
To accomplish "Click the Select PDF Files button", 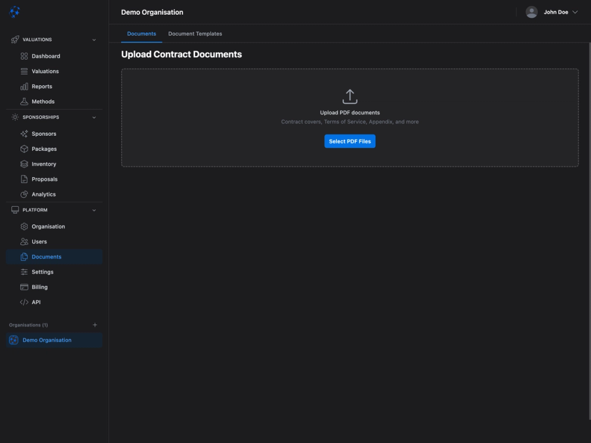I will [349, 141].
